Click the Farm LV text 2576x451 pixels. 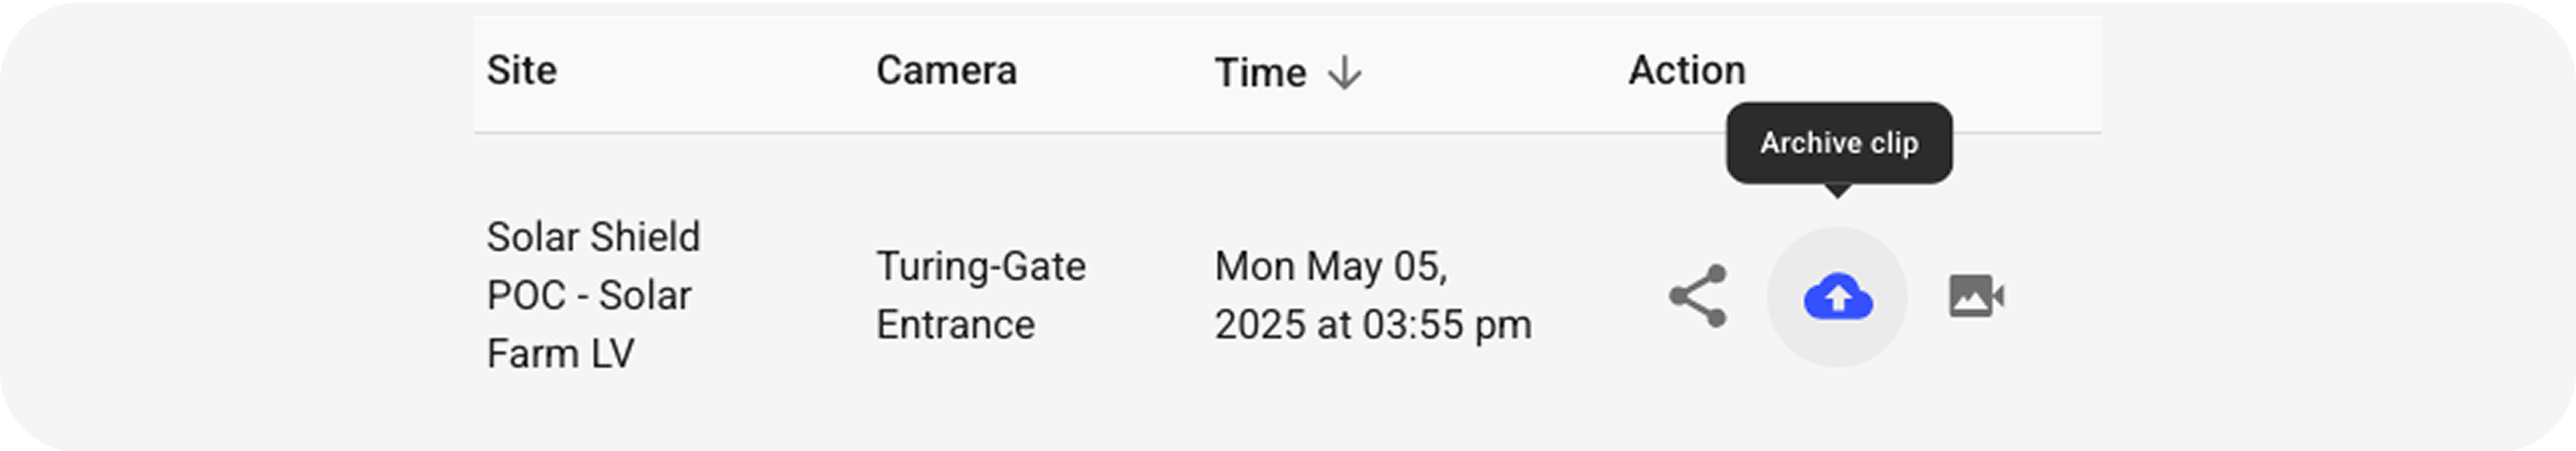[x=560, y=353]
